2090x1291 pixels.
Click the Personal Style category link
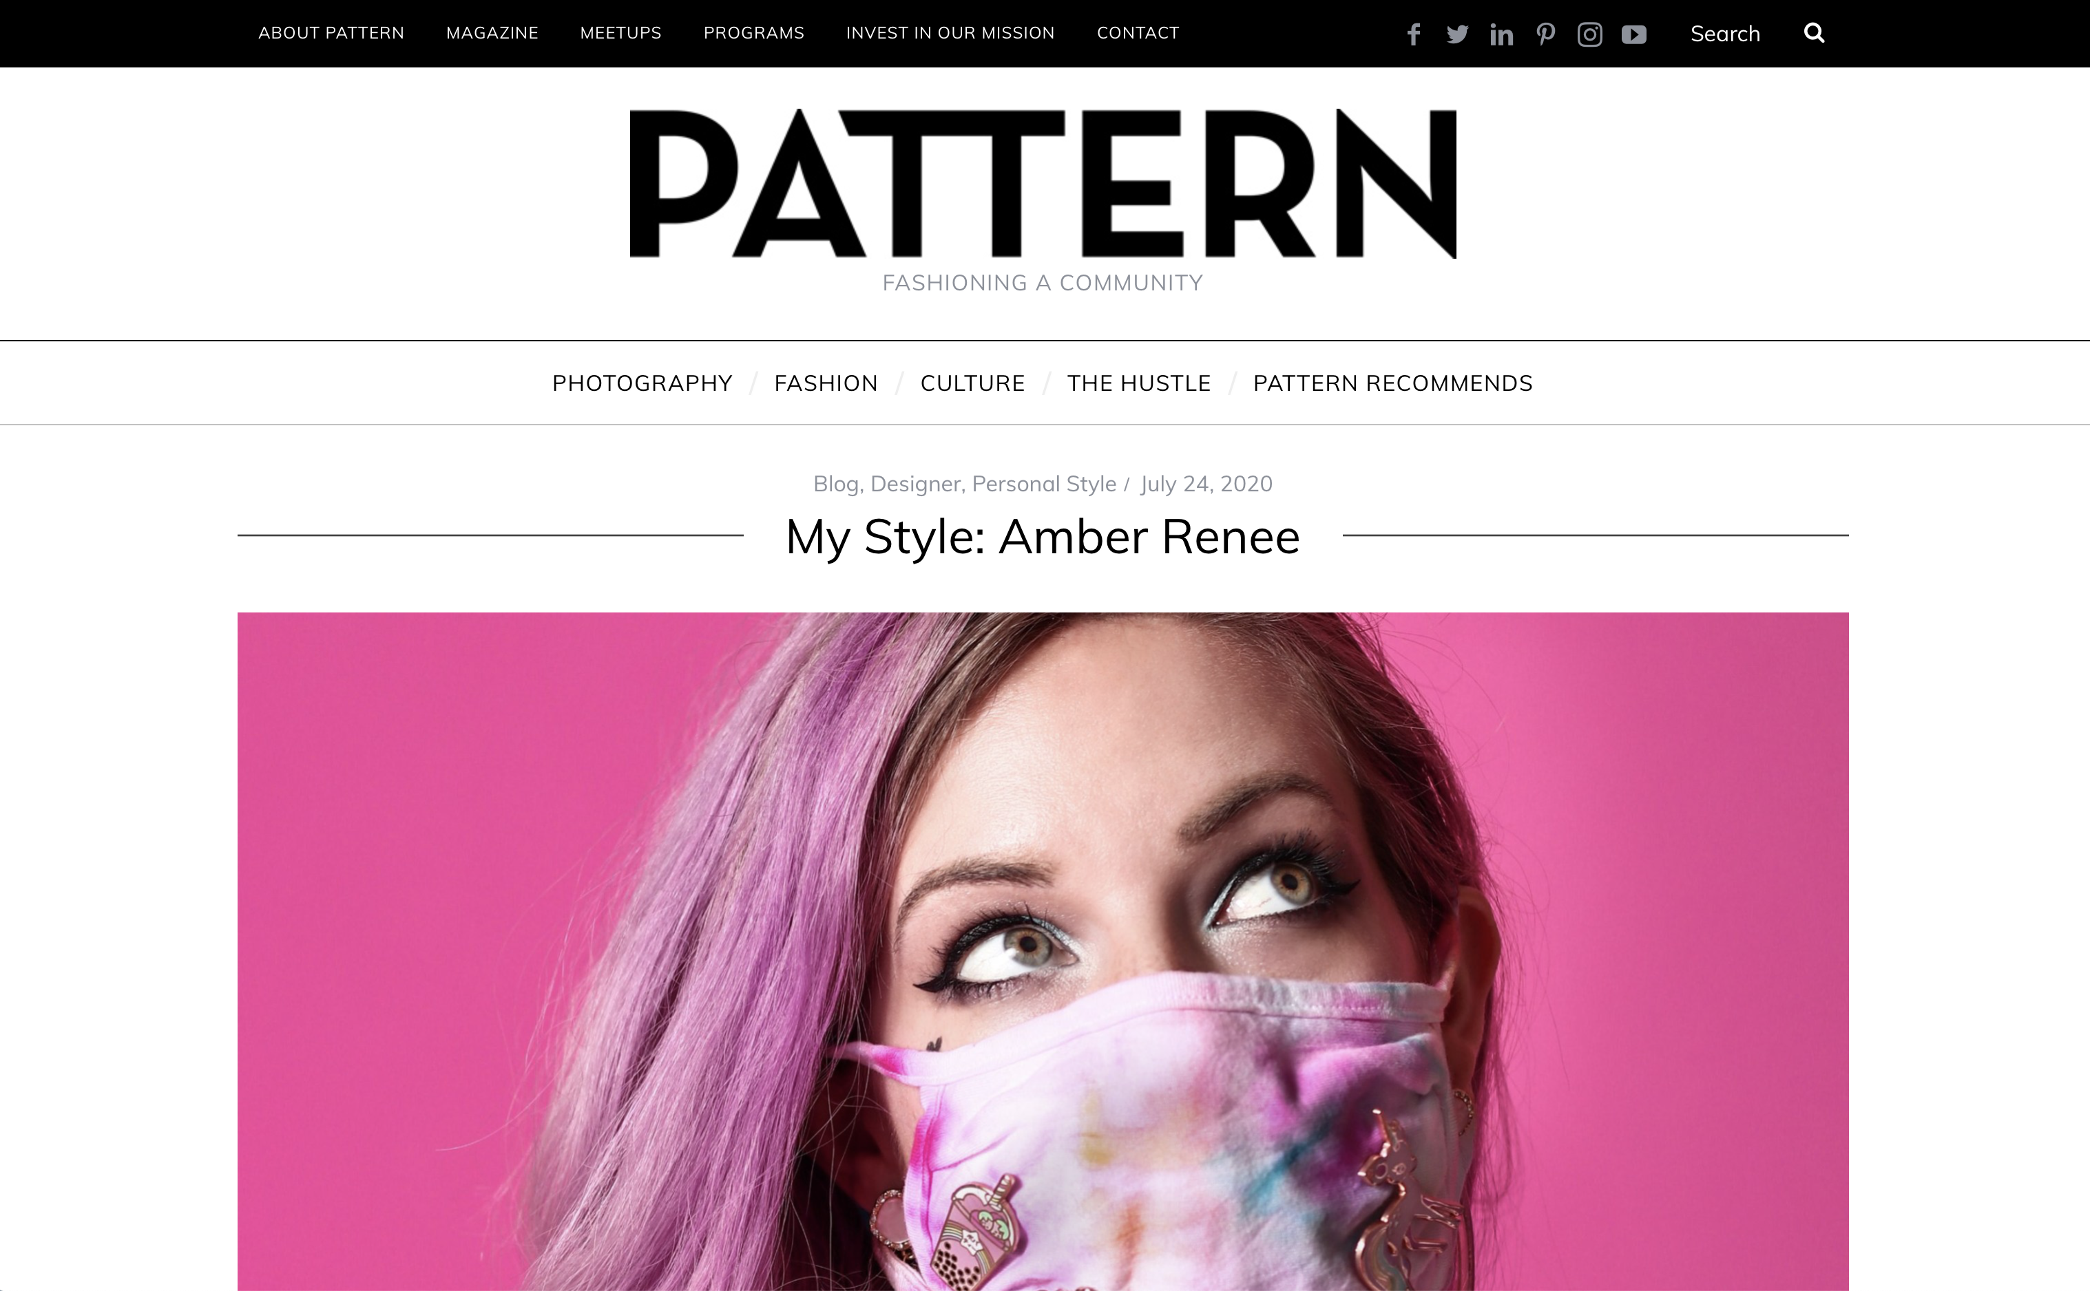[x=1043, y=484]
